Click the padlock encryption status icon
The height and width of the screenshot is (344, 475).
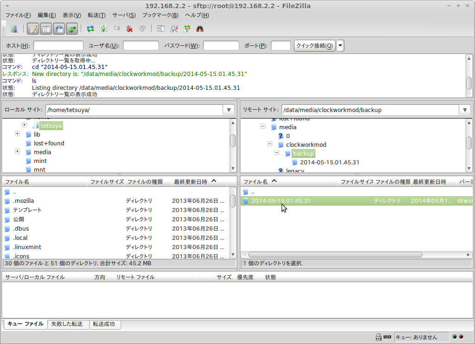(x=379, y=337)
